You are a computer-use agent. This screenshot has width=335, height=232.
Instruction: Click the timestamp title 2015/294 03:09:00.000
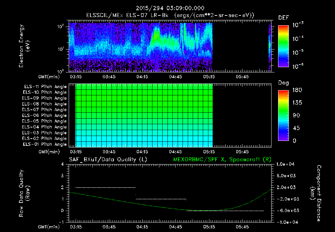click(170, 8)
